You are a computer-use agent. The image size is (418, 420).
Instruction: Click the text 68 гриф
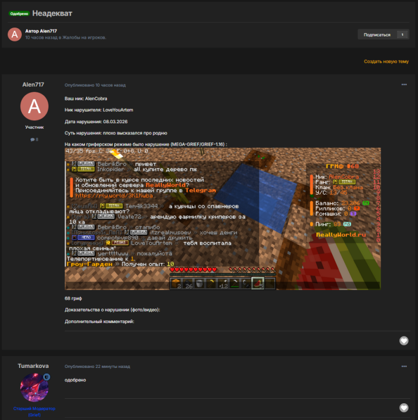[x=73, y=298]
